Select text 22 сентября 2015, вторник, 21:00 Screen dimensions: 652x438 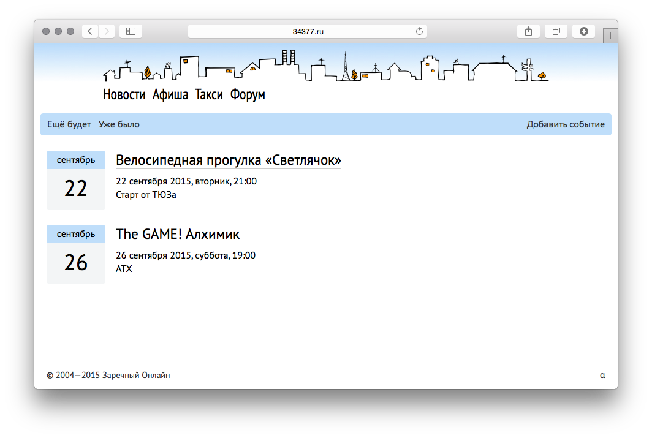186,181
